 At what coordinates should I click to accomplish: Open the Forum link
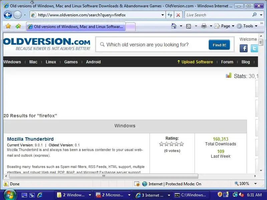coord(227,62)
